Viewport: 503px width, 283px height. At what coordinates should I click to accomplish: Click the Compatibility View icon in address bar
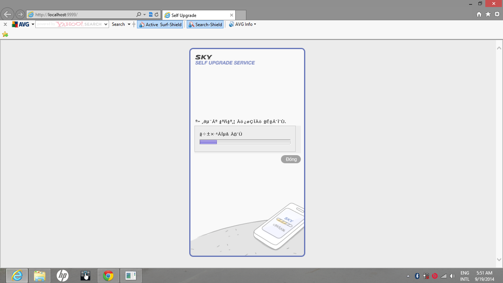tap(151, 15)
